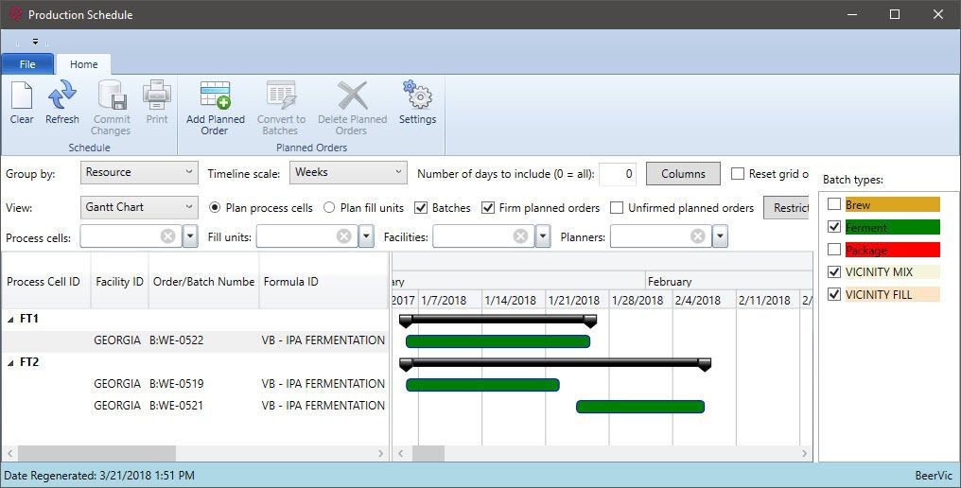Open the Timeline scale dropdown

tap(348, 172)
